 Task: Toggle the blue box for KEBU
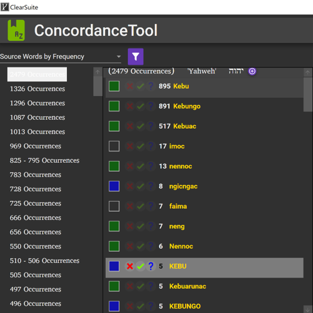click(114, 266)
